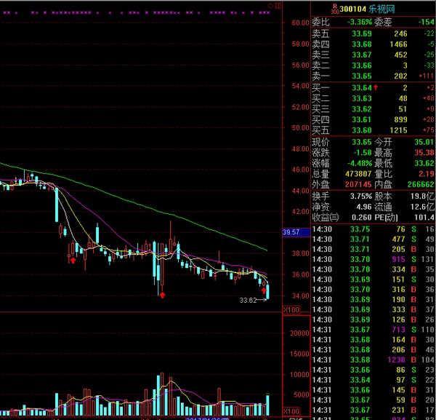Image resolution: width=436 pixels, height=420 pixels.
Task: Click the split-window icon beside the diamond
Action: pos(278,6)
